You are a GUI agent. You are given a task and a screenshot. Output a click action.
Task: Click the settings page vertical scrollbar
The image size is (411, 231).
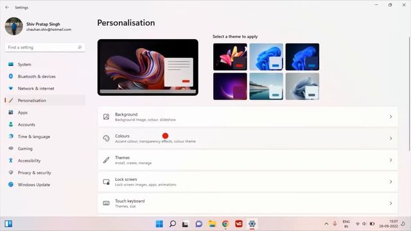pos(409,94)
